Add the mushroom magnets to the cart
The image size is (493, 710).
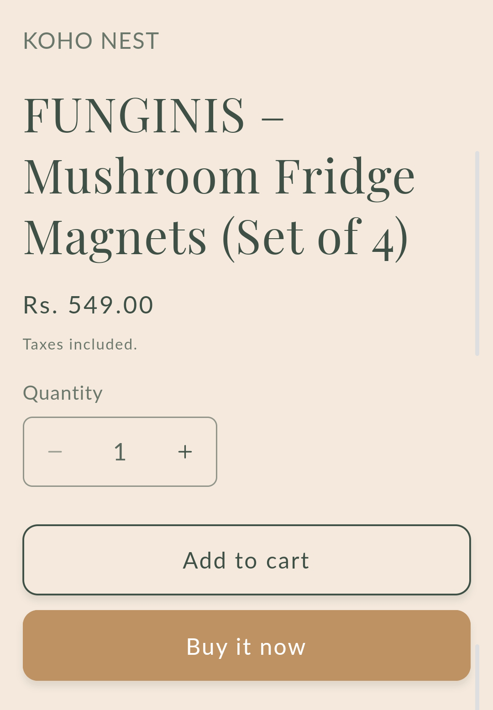click(246, 560)
